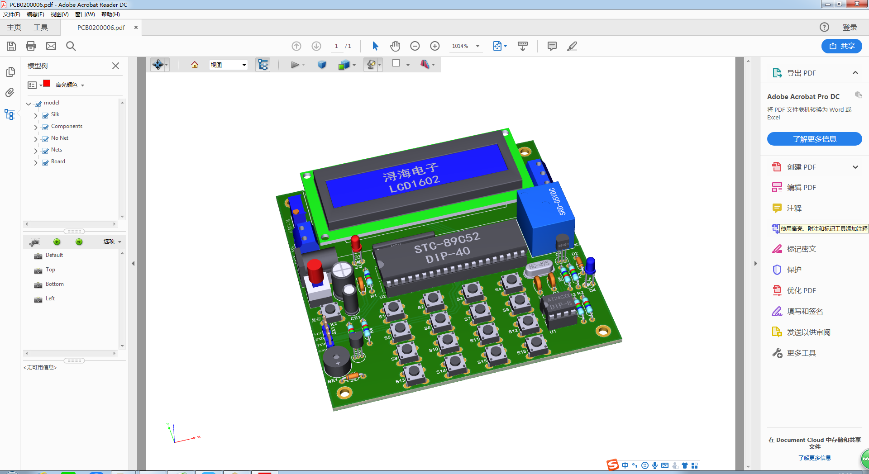Uncheck the Silk layer checkbox
Image resolution: width=869 pixels, height=474 pixels.
[x=46, y=115]
